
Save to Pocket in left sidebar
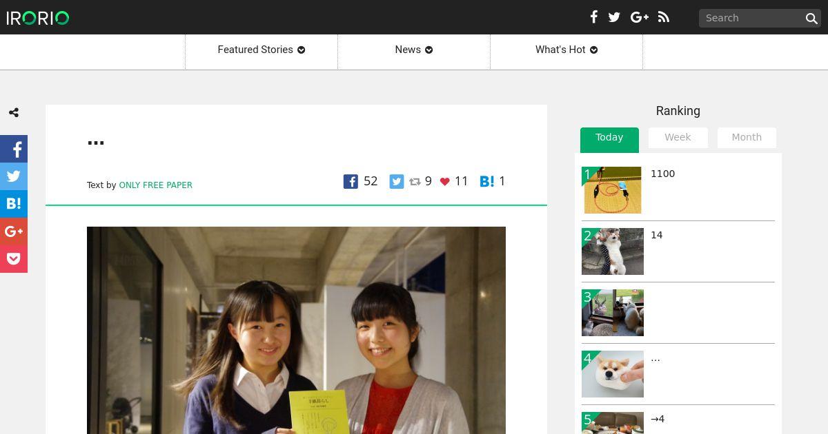point(14,259)
